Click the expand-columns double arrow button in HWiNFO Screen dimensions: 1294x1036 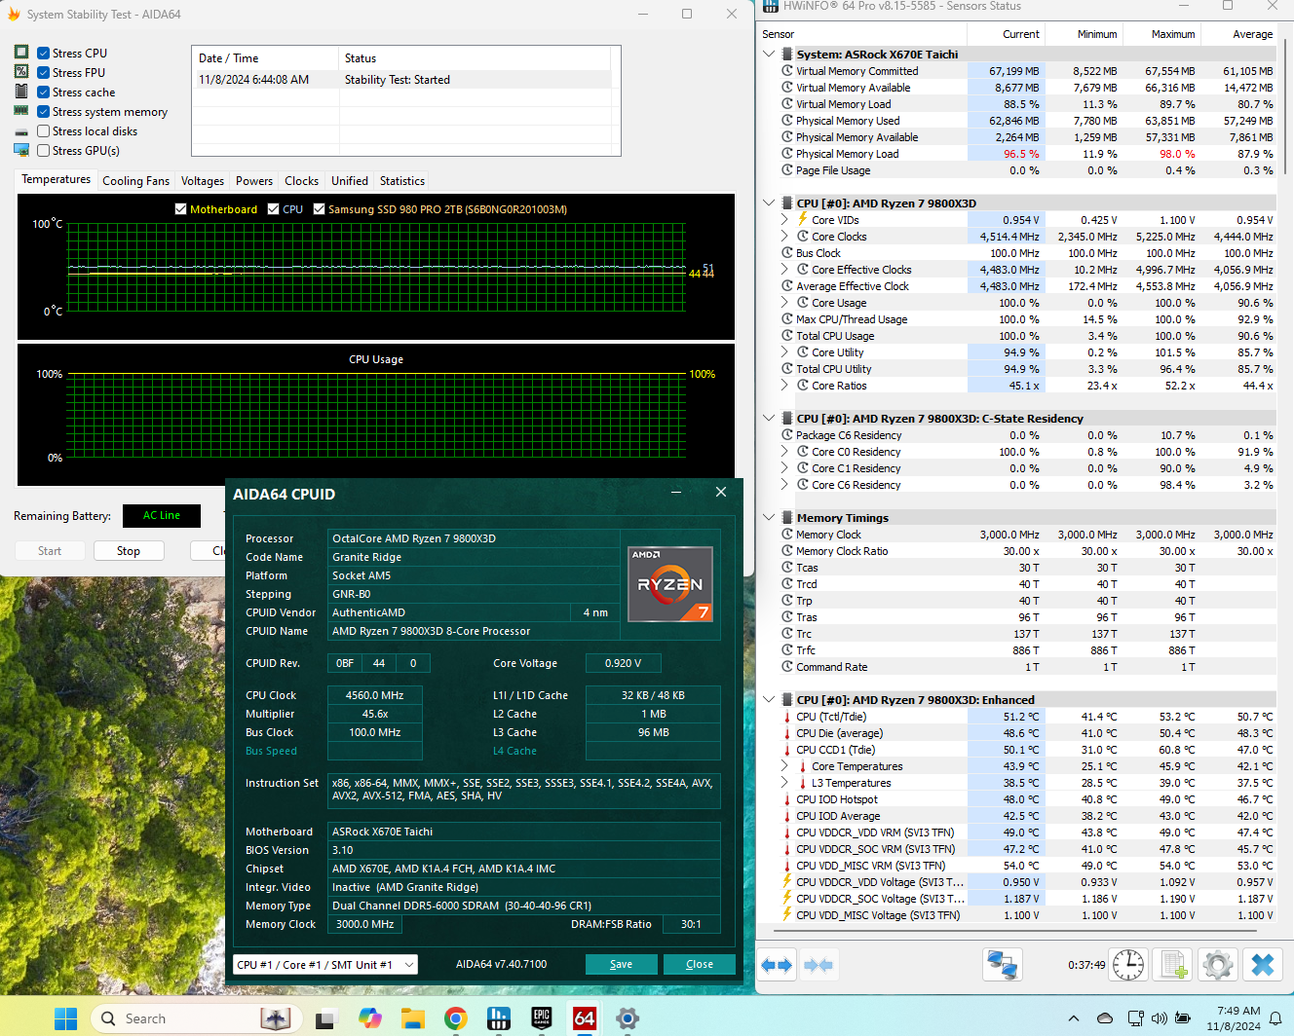click(x=777, y=965)
